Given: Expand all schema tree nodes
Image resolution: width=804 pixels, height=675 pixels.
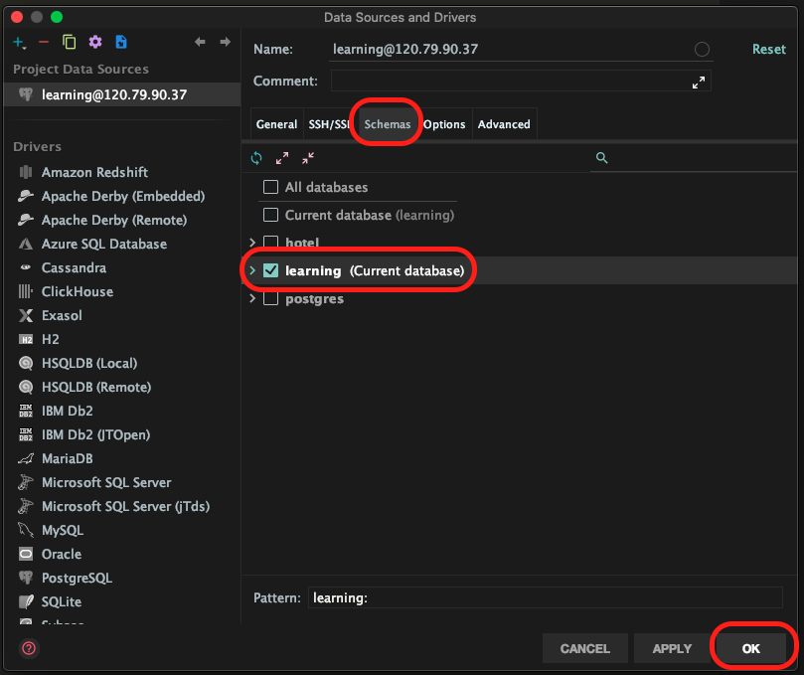Looking at the screenshot, I should pyautogui.click(x=282, y=158).
